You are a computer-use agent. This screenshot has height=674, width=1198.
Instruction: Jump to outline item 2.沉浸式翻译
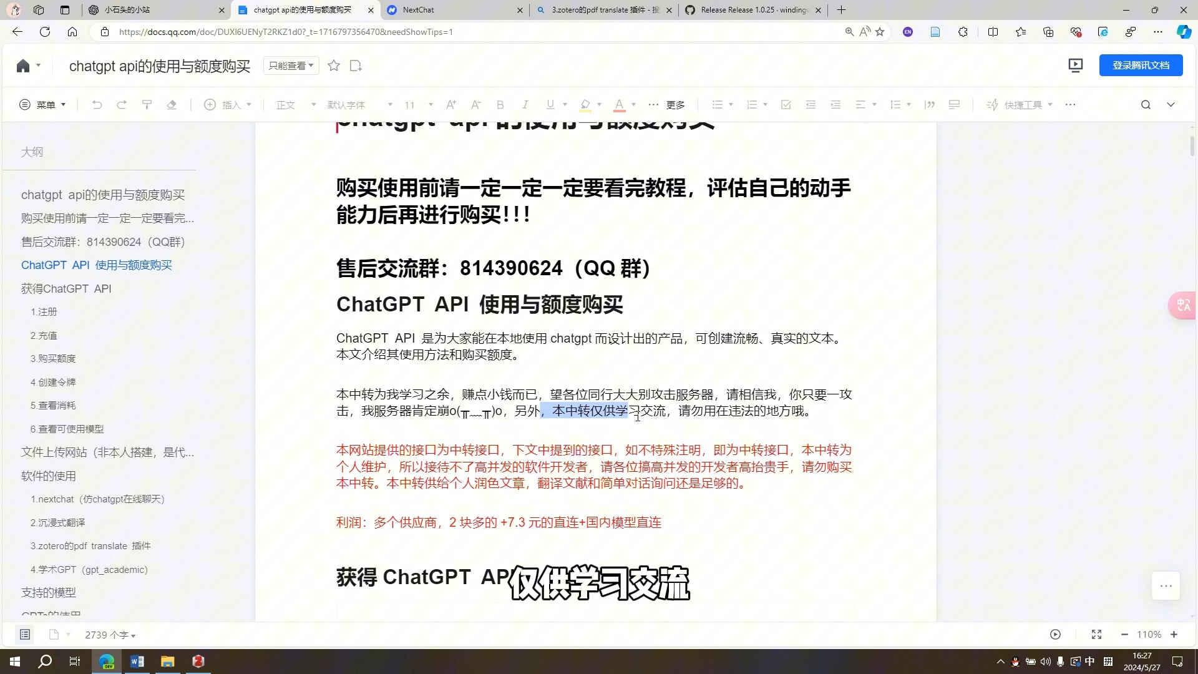click(x=57, y=523)
